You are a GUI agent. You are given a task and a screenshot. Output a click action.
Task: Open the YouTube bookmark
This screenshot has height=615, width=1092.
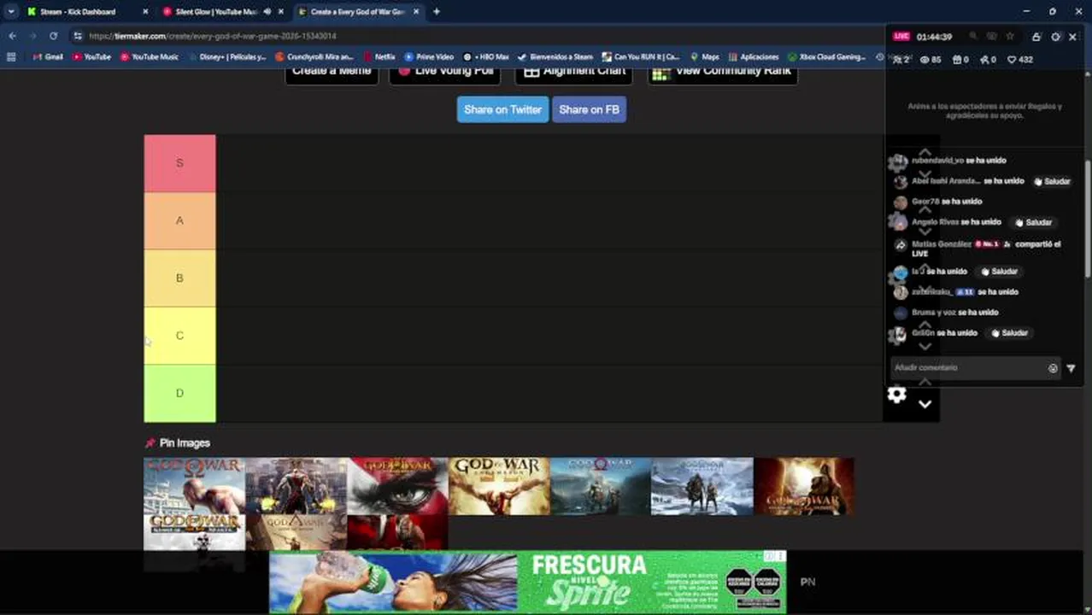pos(91,57)
